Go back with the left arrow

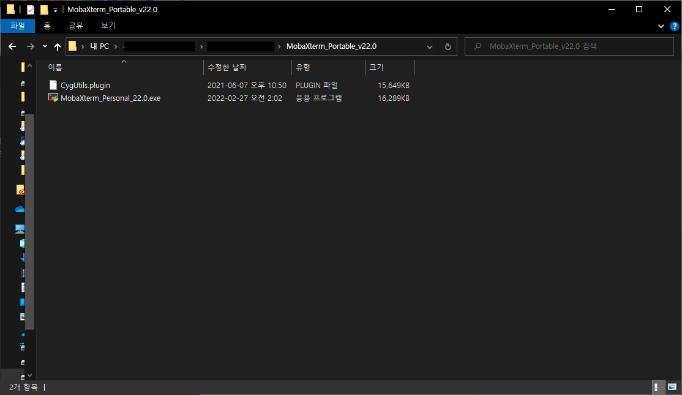click(12, 46)
